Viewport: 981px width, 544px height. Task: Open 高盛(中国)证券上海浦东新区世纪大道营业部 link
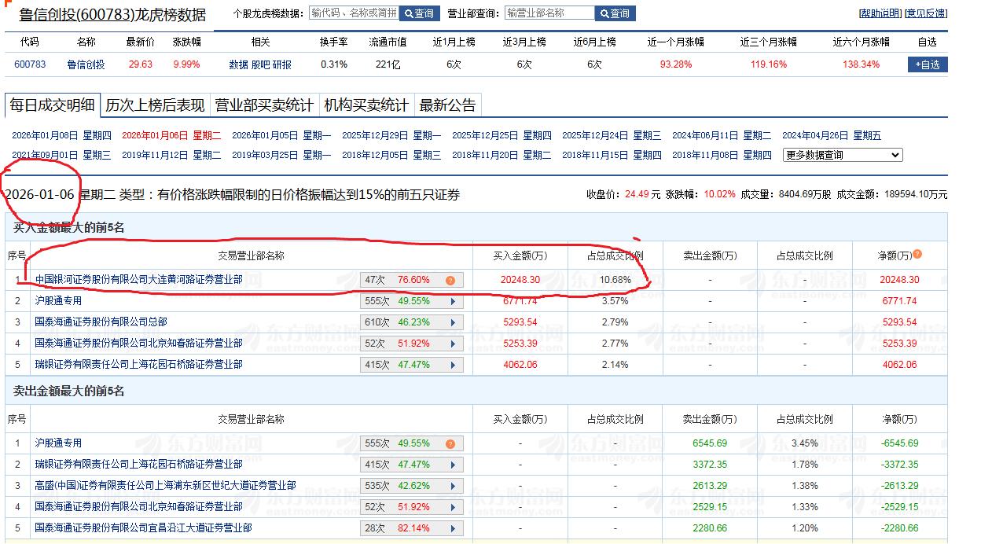165,485
